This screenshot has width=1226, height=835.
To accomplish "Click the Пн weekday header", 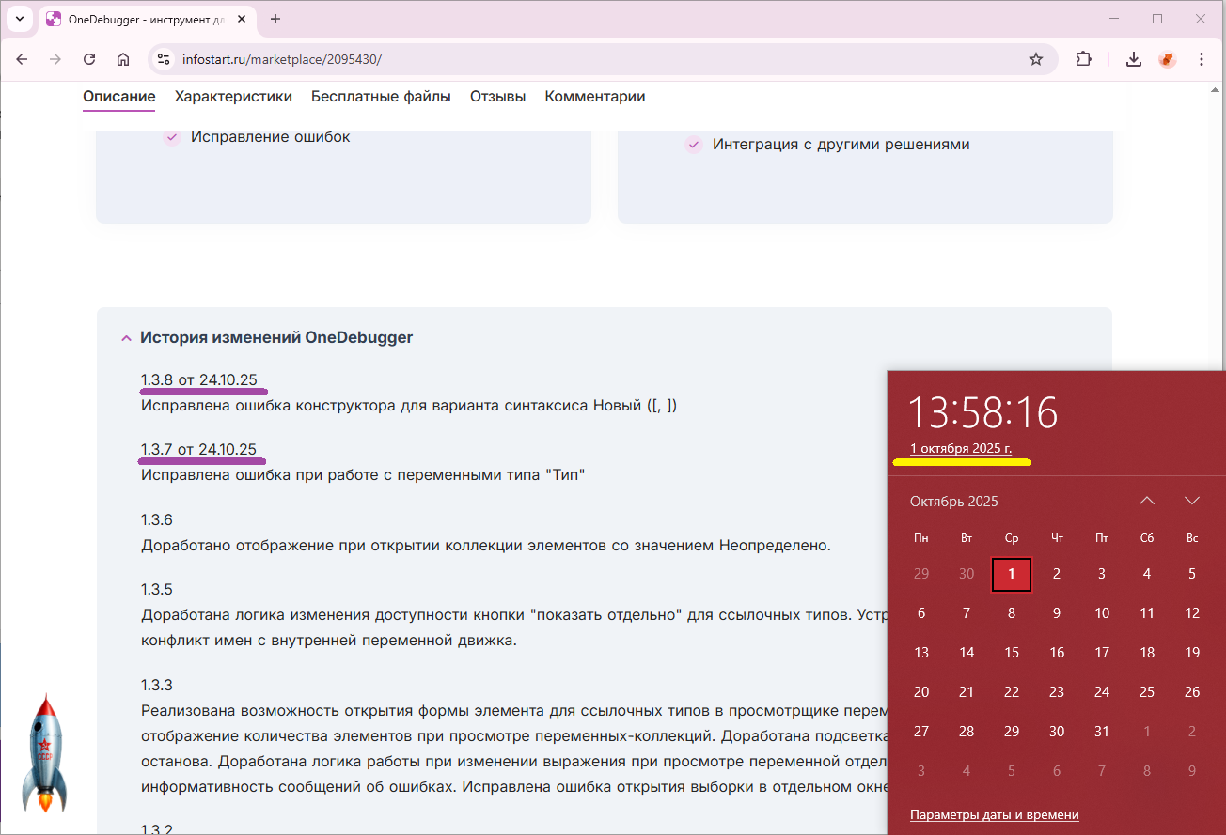I will (x=921, y=538).
